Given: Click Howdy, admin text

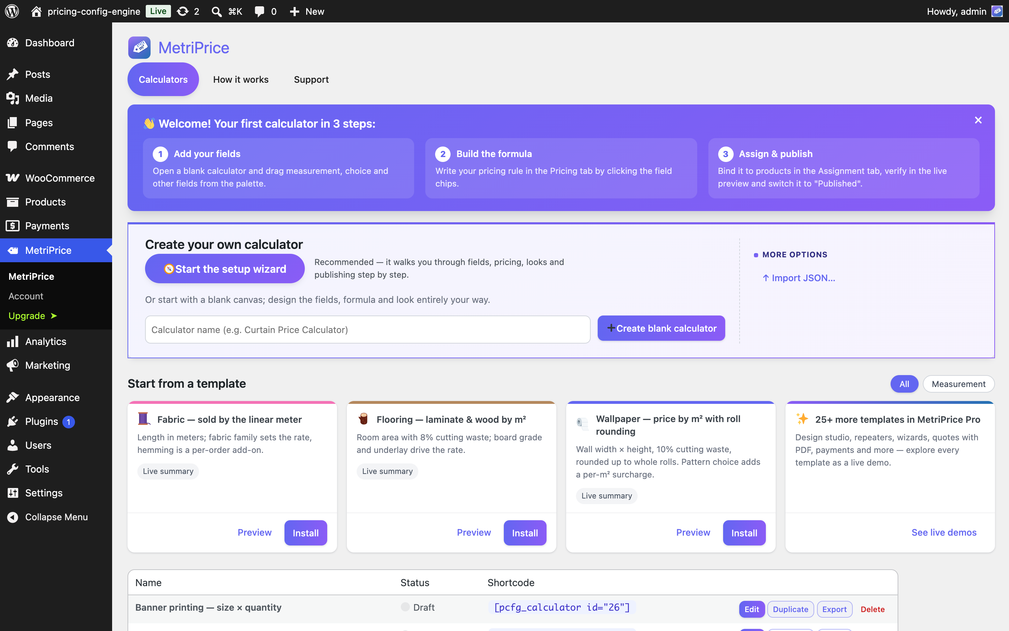Looking at the screenshot, I should (956, 11).
